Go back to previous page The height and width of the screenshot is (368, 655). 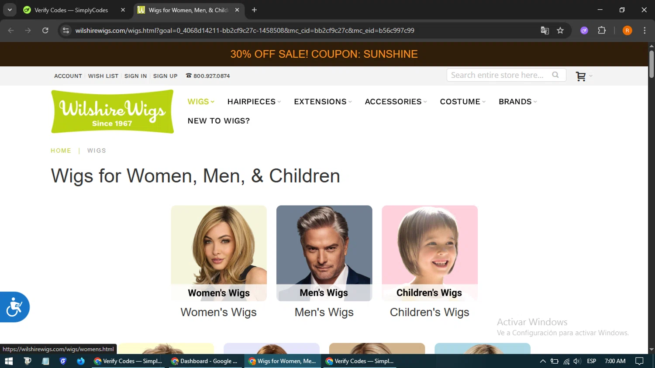(11, 31)
